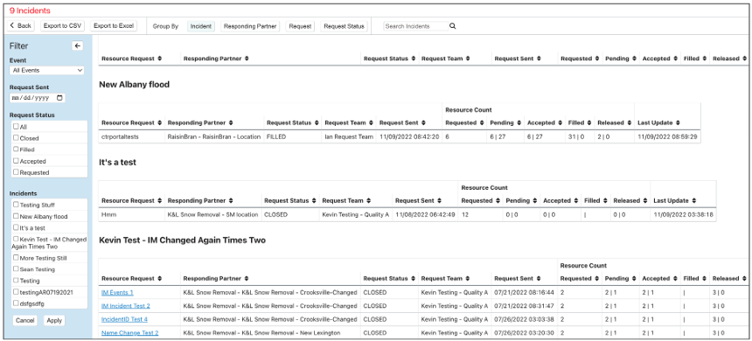
Task: Tick the testingAR07192021 incident checkbox
Action: pyautogui.click(x=16, y=292)
